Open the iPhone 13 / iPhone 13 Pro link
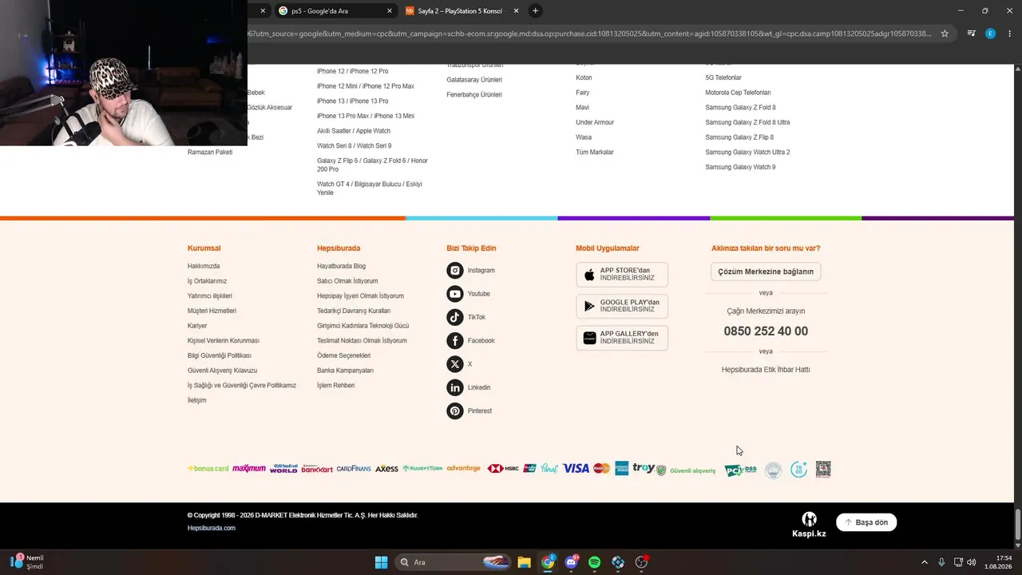 pos(352,101)
